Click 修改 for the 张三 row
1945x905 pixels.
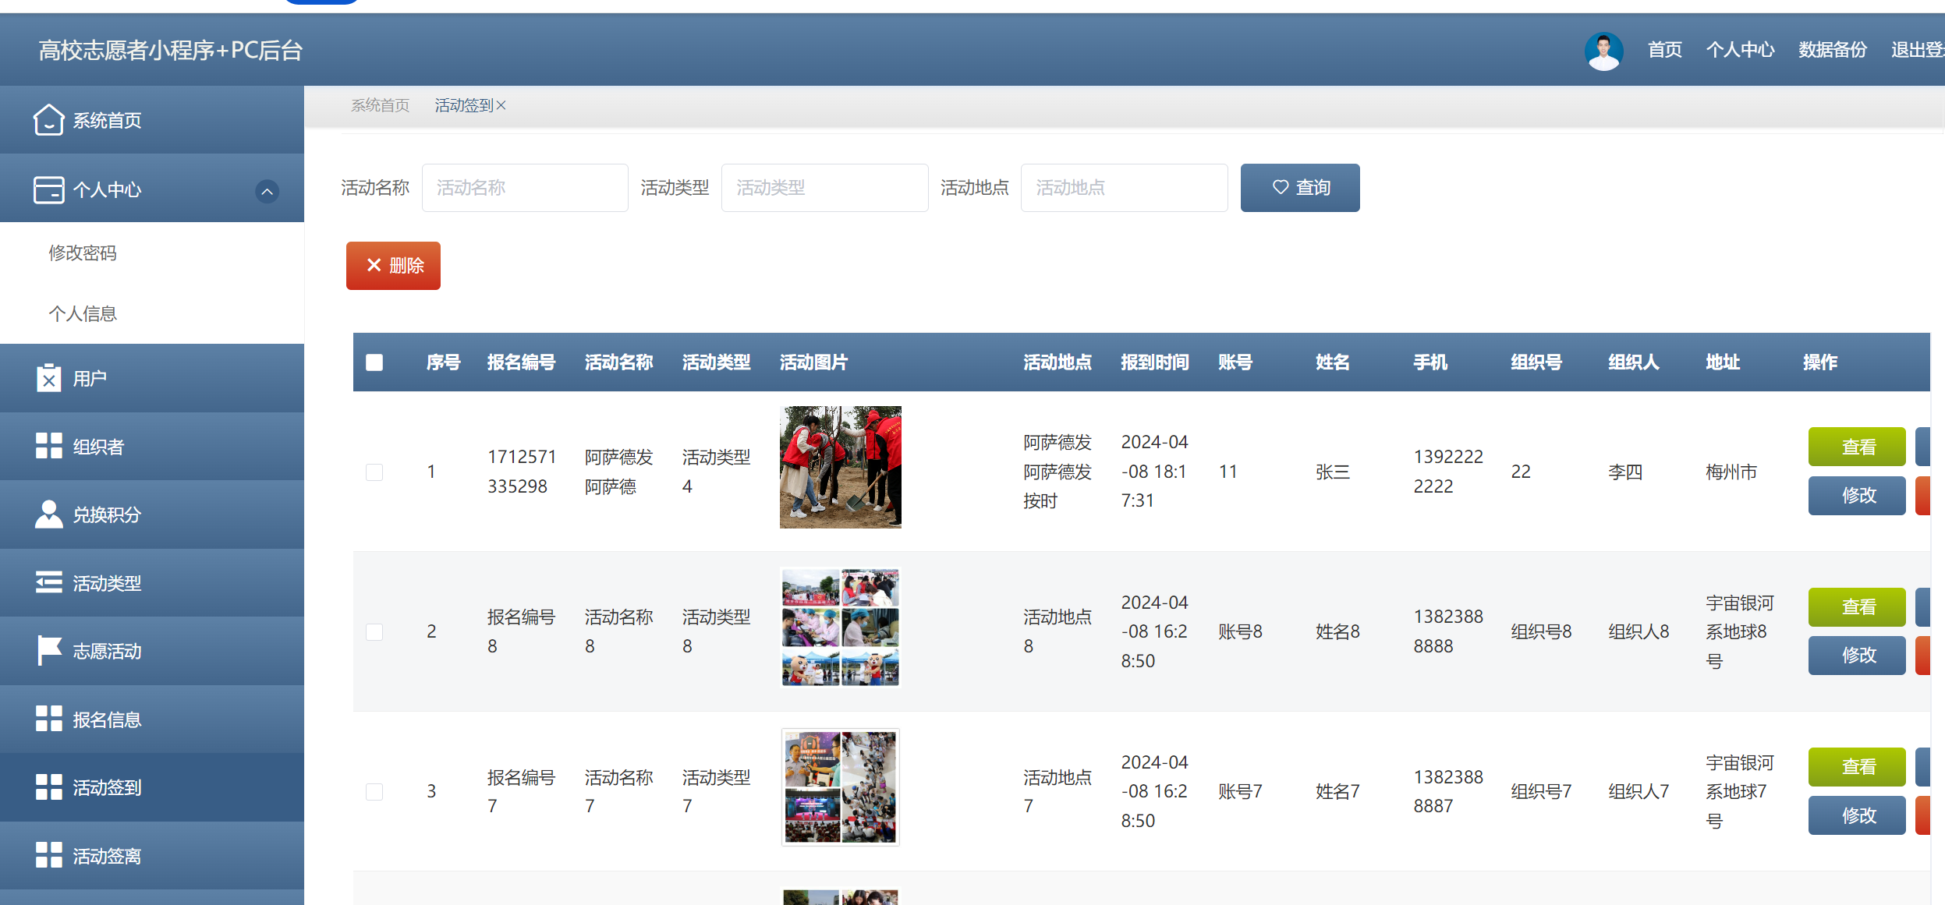pyautogui.click(x=1857, y=496)
